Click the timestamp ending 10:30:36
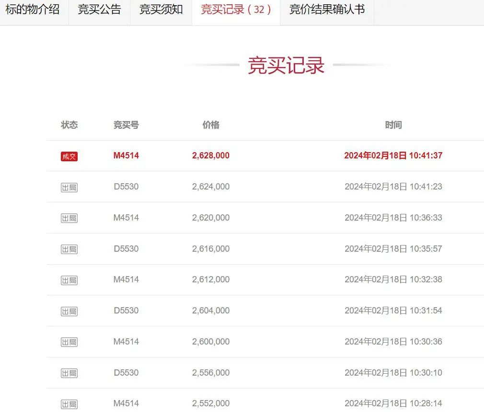The height and width of the screenshot is (412, 484). (393, 342)
